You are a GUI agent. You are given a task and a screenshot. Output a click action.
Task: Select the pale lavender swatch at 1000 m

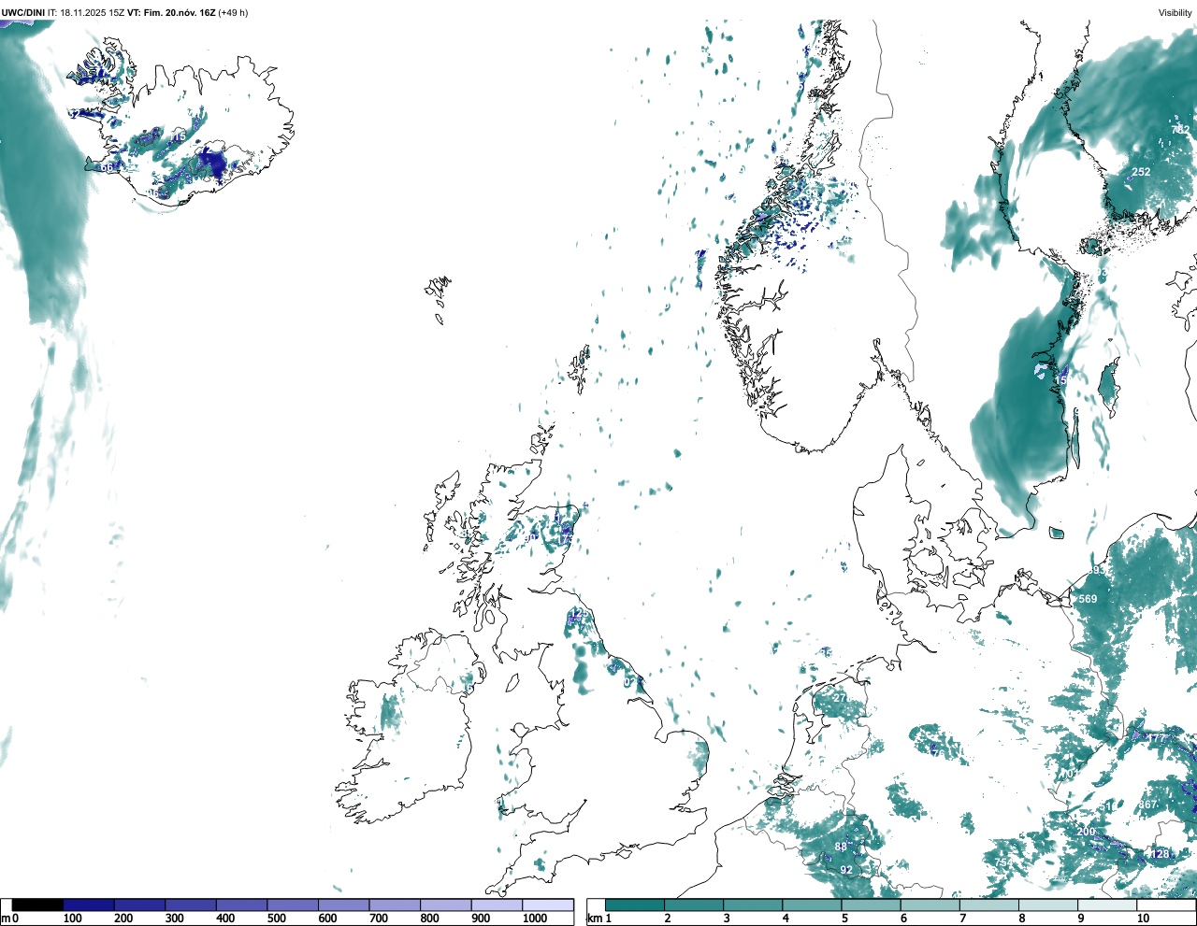point(548,905)
